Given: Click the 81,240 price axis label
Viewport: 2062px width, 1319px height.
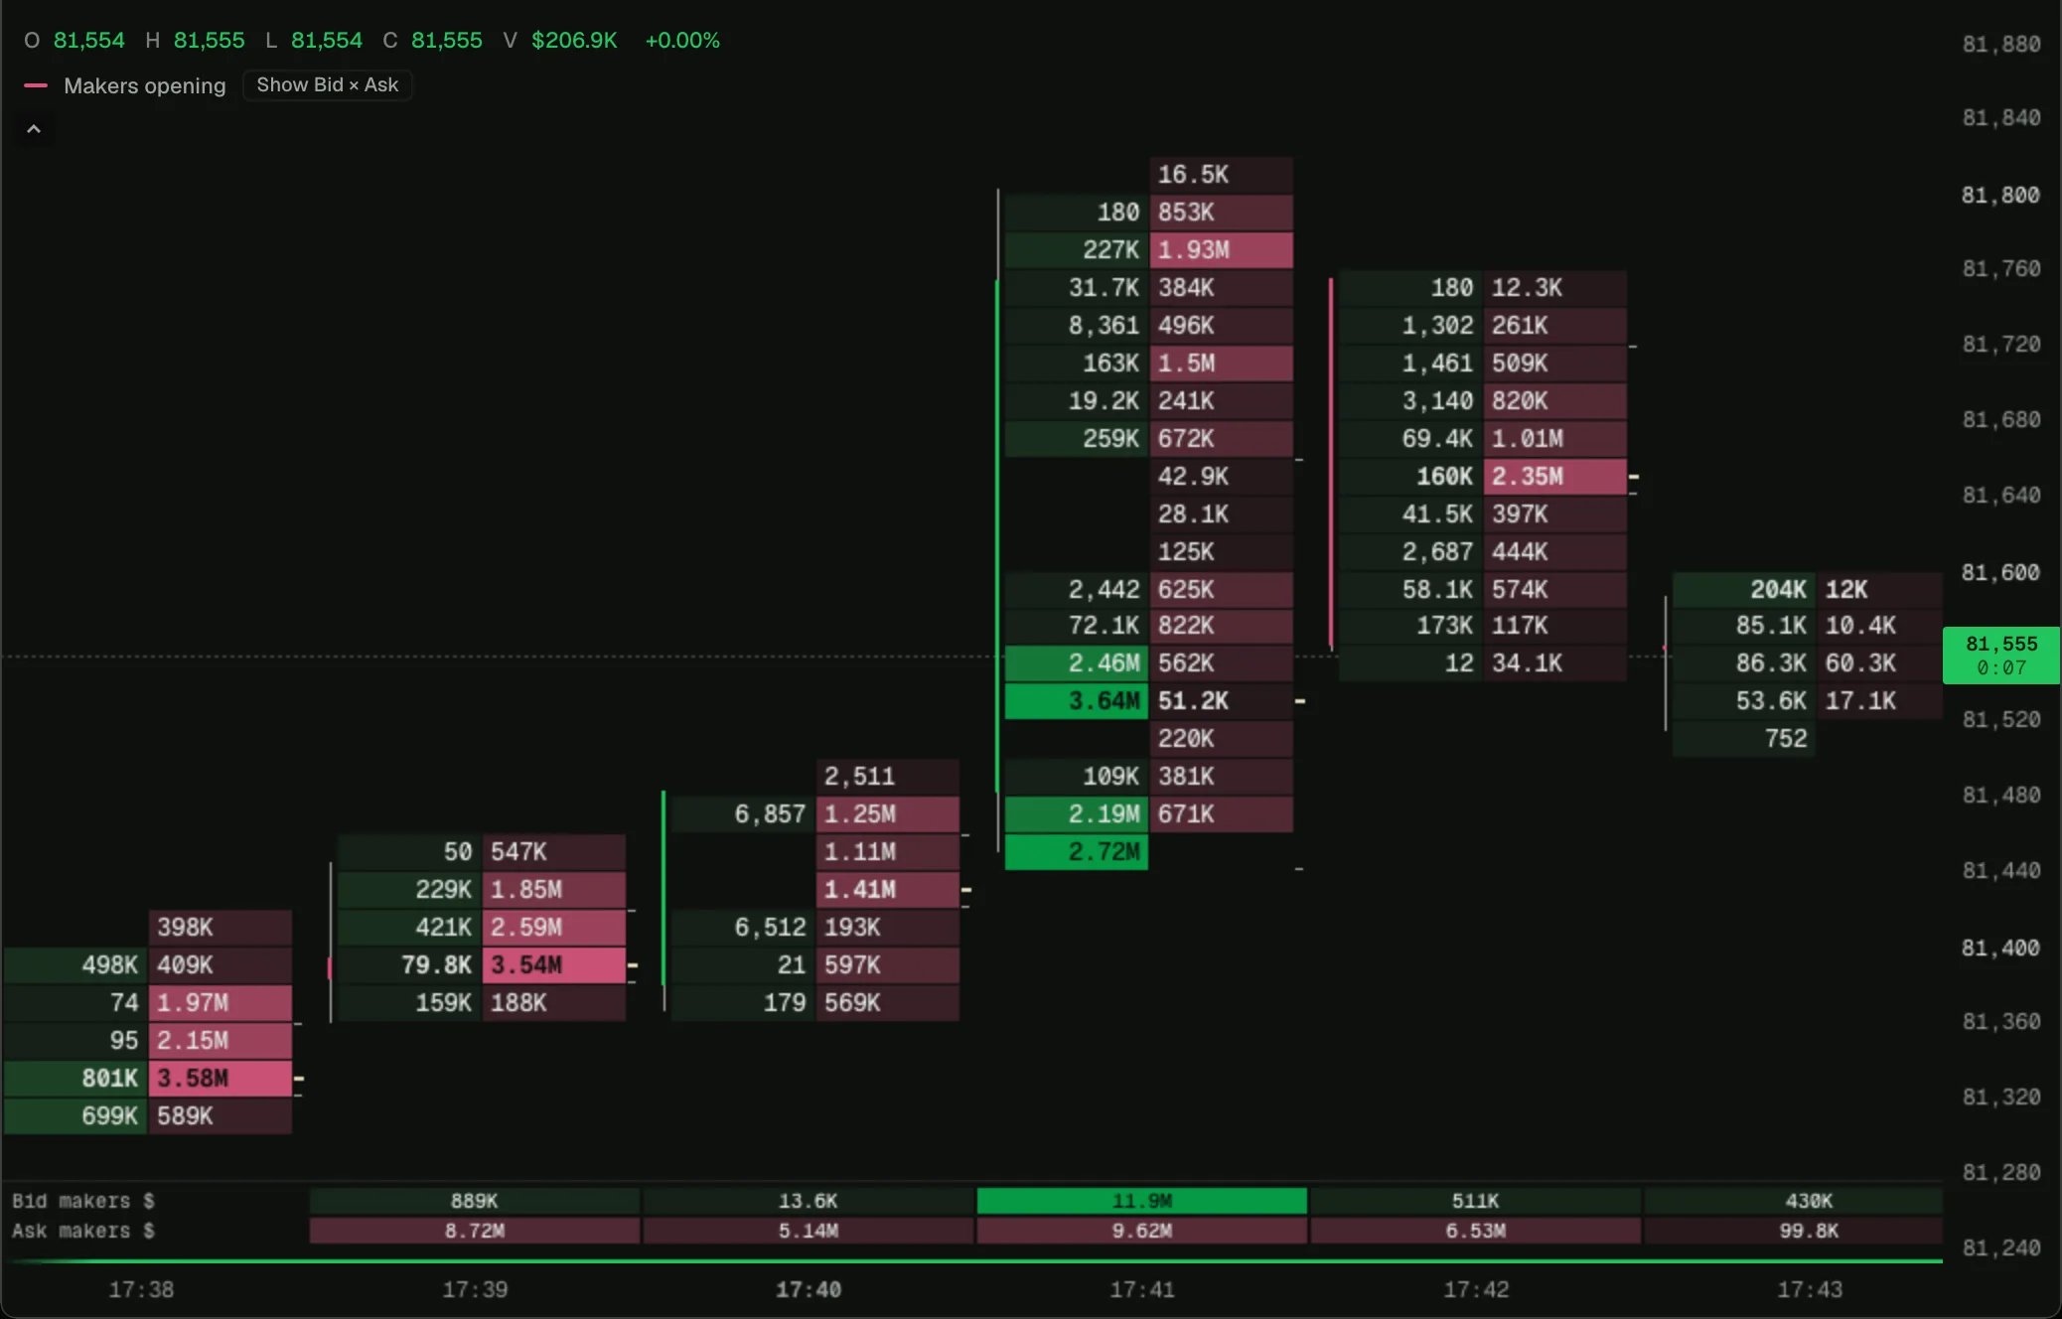Looking at the screenshot, I should tap(2000, 1247).
